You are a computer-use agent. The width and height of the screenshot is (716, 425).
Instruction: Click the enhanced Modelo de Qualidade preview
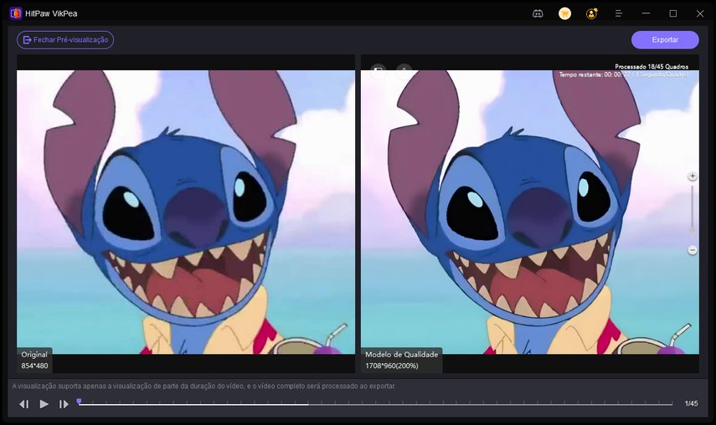[x=530, y=212]
